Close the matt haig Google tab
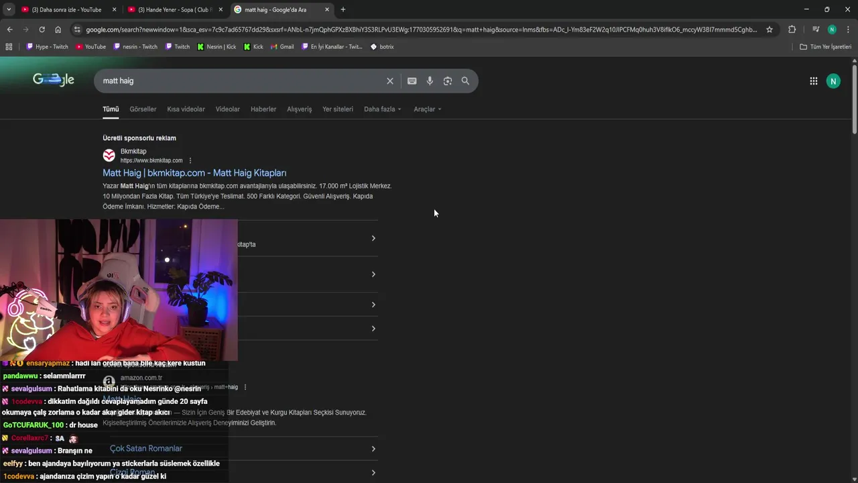Viewport: 858px width, 483px height. pyautogui.click(x=327, y=9)
